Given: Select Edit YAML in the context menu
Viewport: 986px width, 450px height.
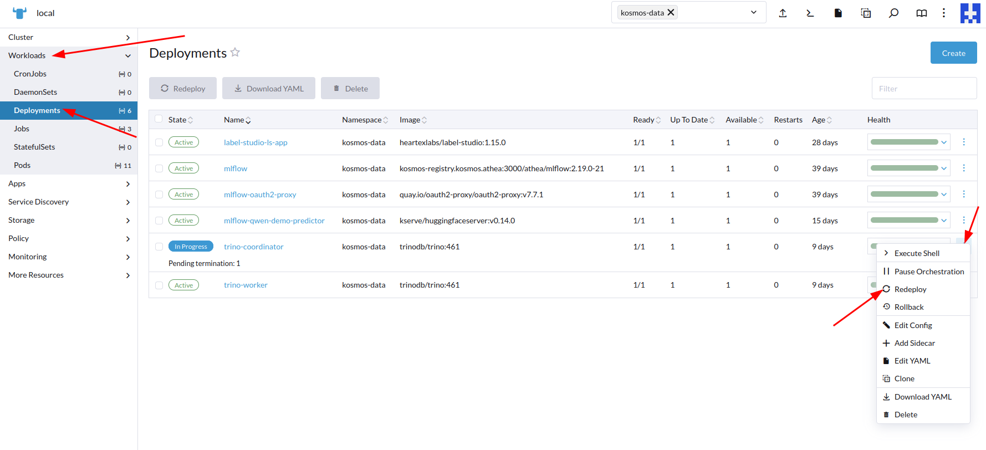Looking at the screenshot, I should tap(912, 361).
